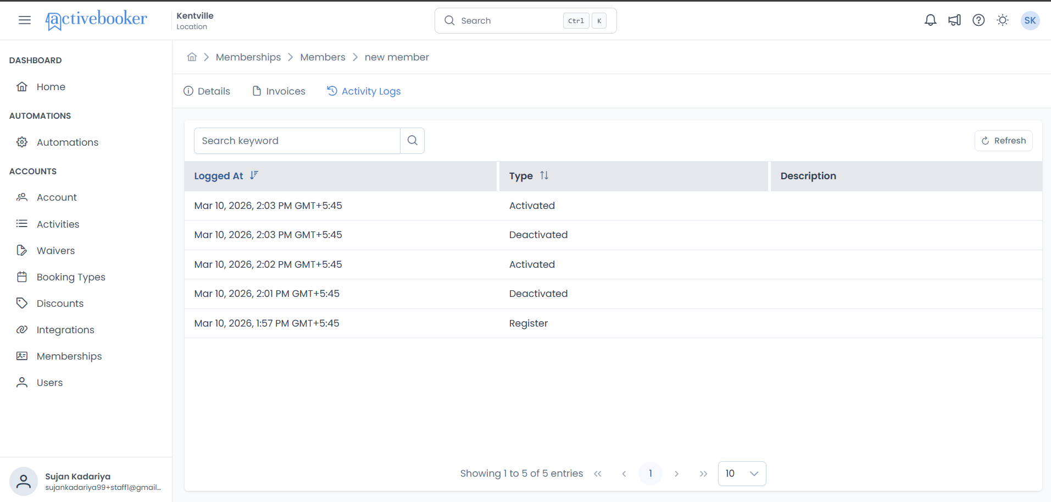Screen dimensions: 1051x502
Task: Select log entry at 2:01 PM
Action: (613, 294)
